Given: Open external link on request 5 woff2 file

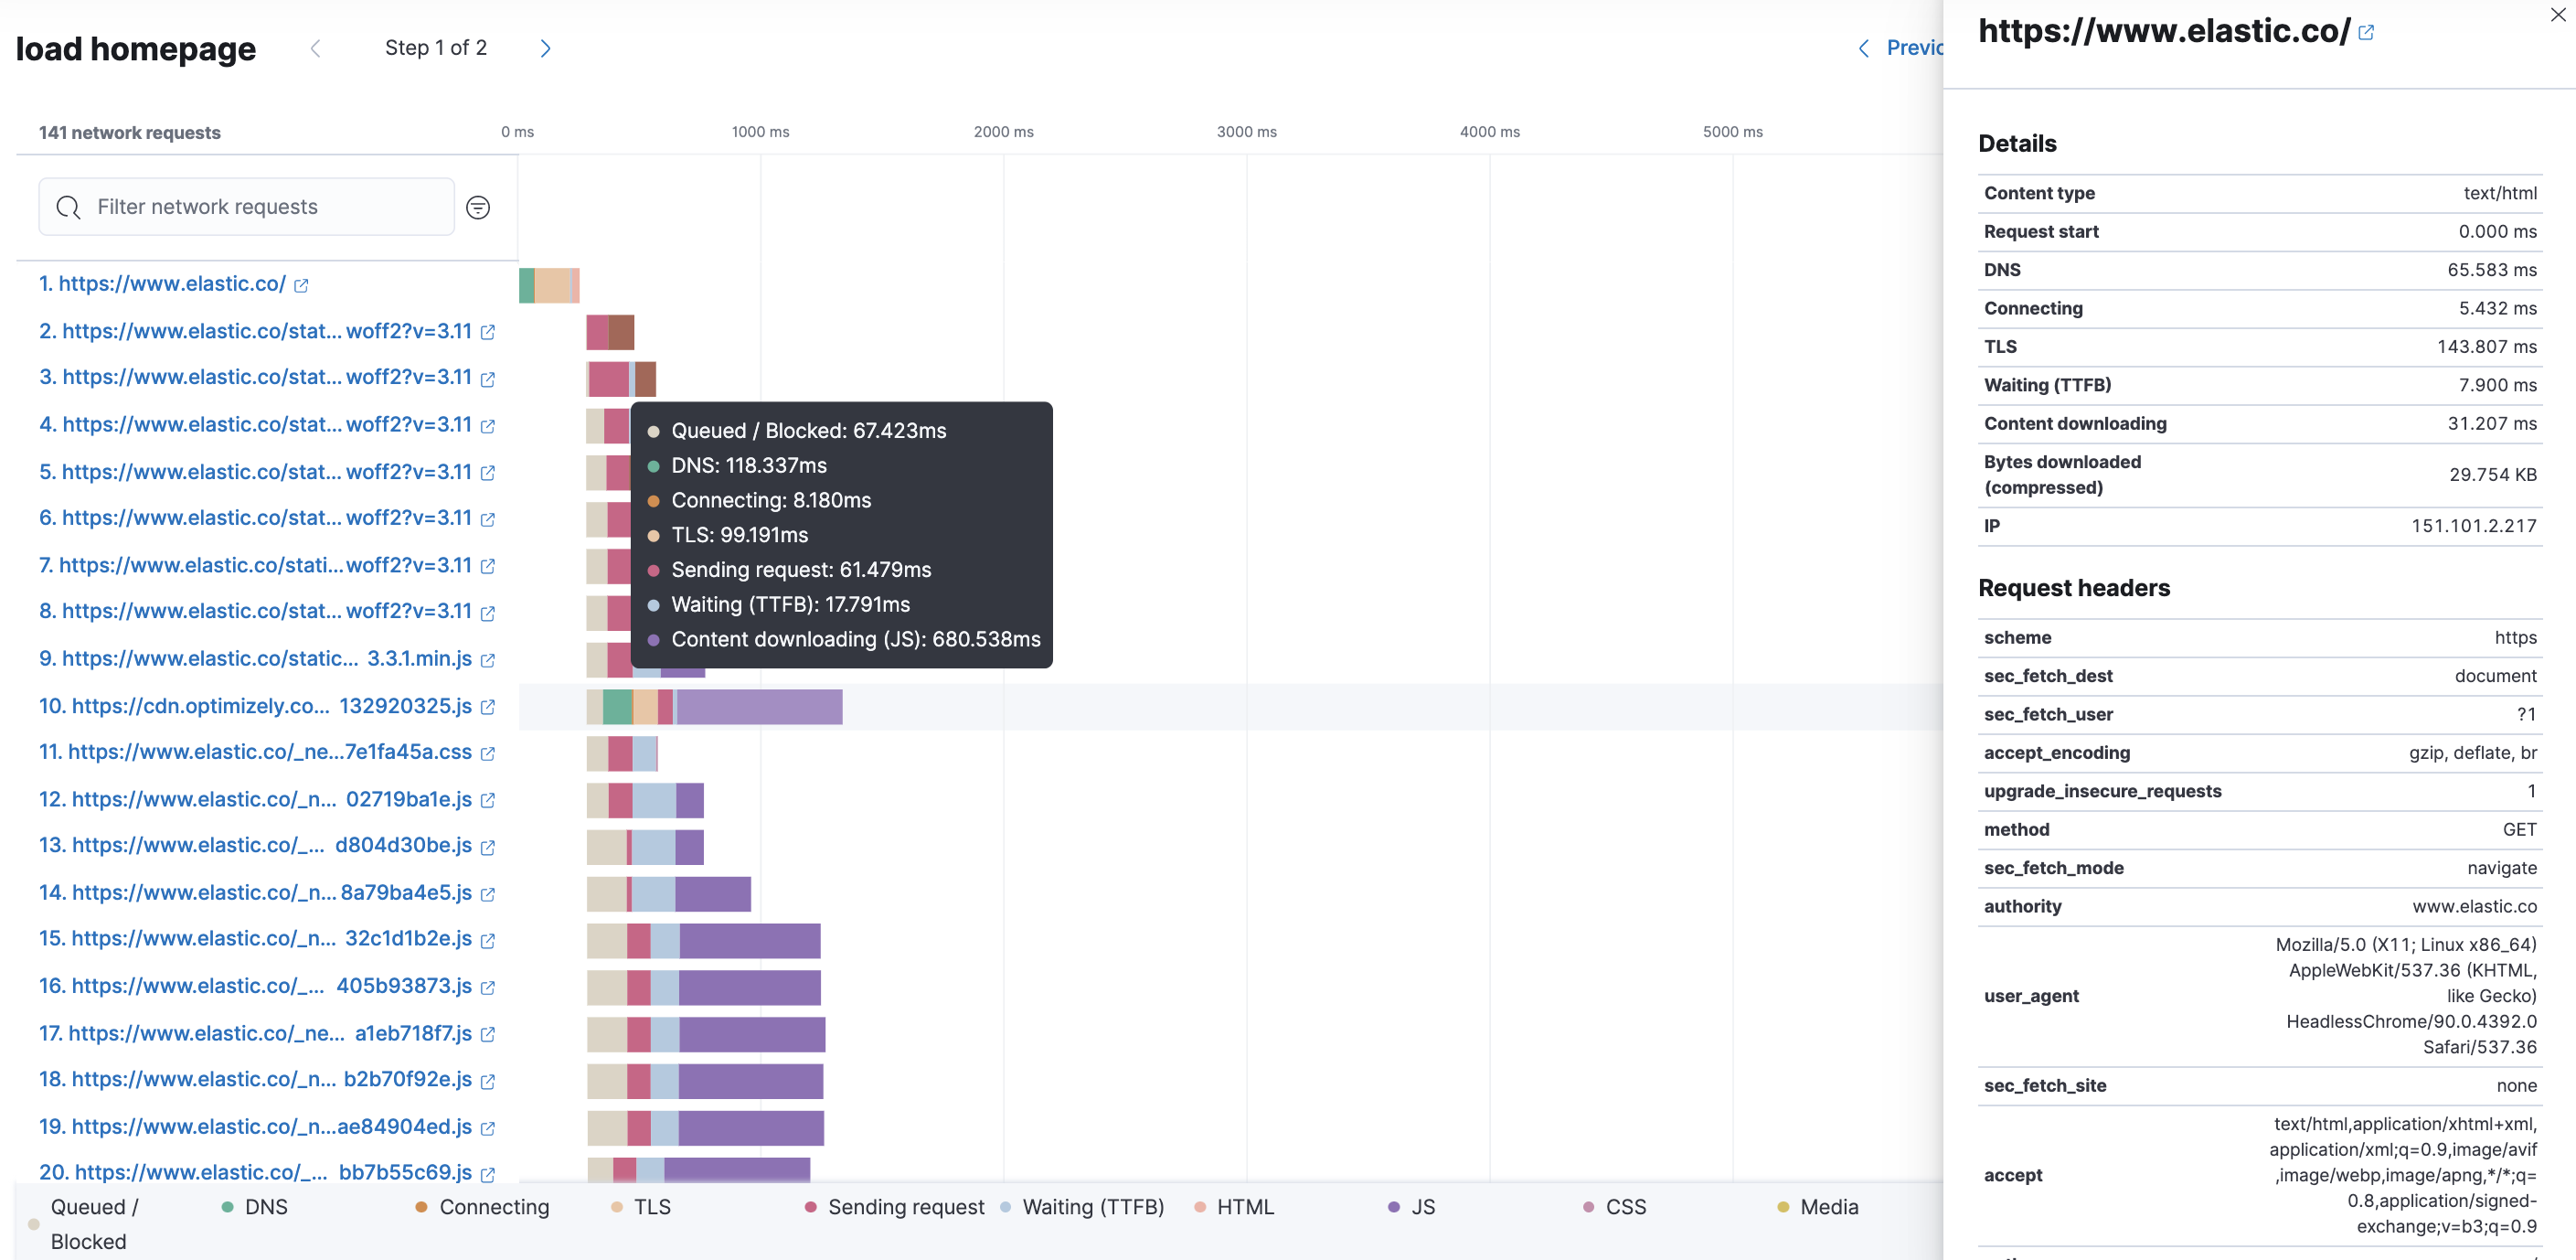Looking at the screenshot, I should click(x=488, y=472).
